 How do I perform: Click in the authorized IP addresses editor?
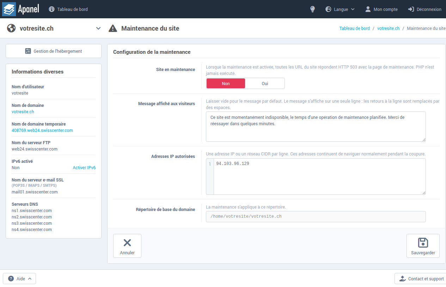[316, 177]
